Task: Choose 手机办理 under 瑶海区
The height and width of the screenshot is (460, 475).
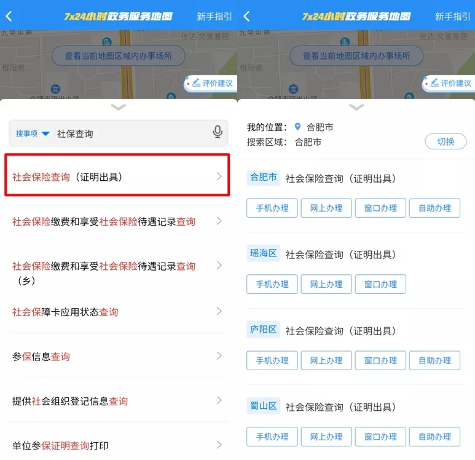Action: [272, 284]
